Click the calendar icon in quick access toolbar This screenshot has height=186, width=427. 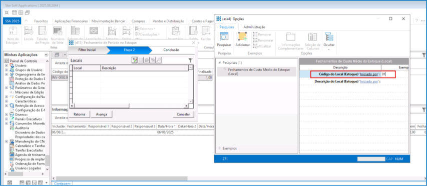15,12
